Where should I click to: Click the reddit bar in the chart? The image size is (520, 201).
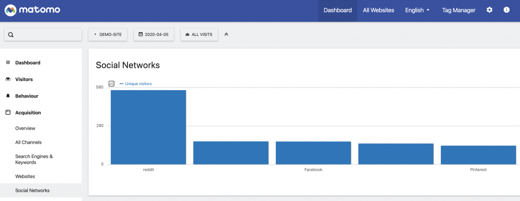pos(148,127)
